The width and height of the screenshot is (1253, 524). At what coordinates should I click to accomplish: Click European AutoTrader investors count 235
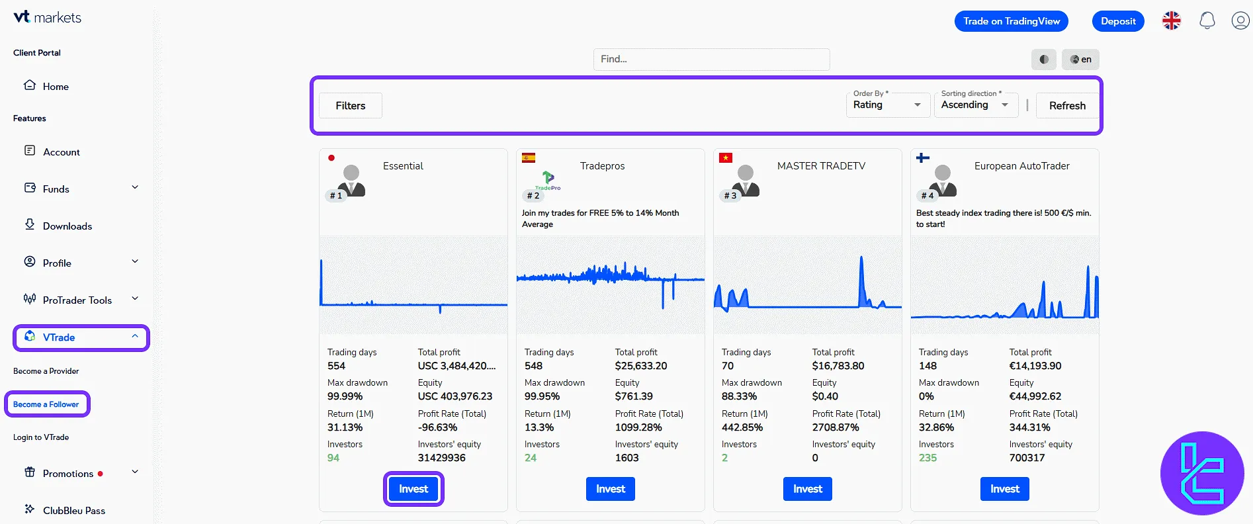928,458
